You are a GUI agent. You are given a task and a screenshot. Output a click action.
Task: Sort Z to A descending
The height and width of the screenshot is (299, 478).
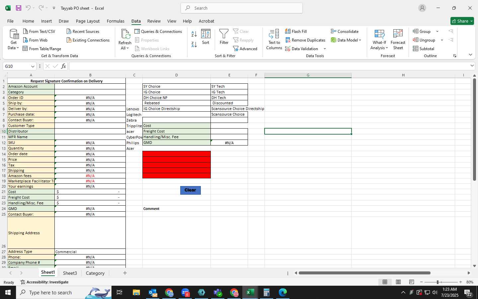coord(194,44)
